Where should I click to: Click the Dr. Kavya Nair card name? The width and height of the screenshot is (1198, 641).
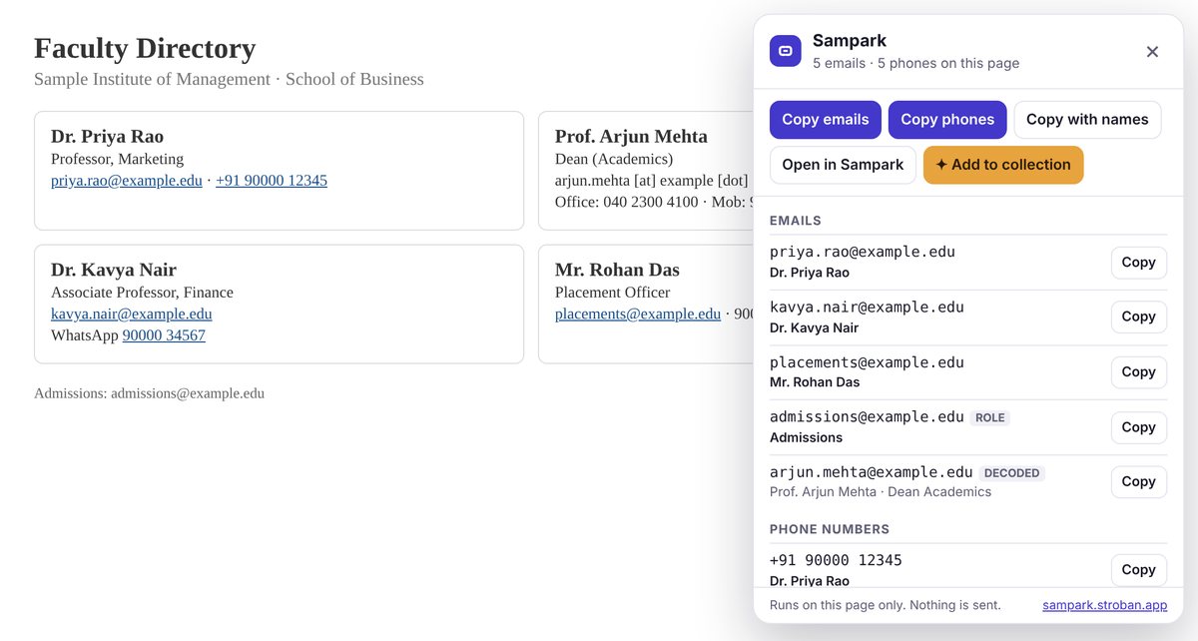(114, 271)
